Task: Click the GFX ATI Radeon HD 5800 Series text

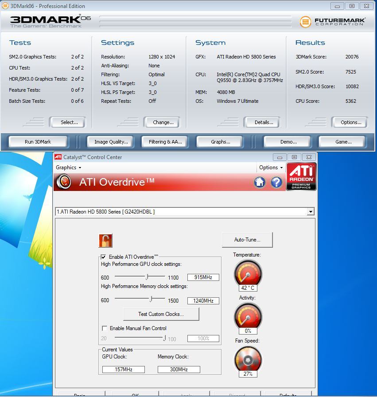Action: 246,57
